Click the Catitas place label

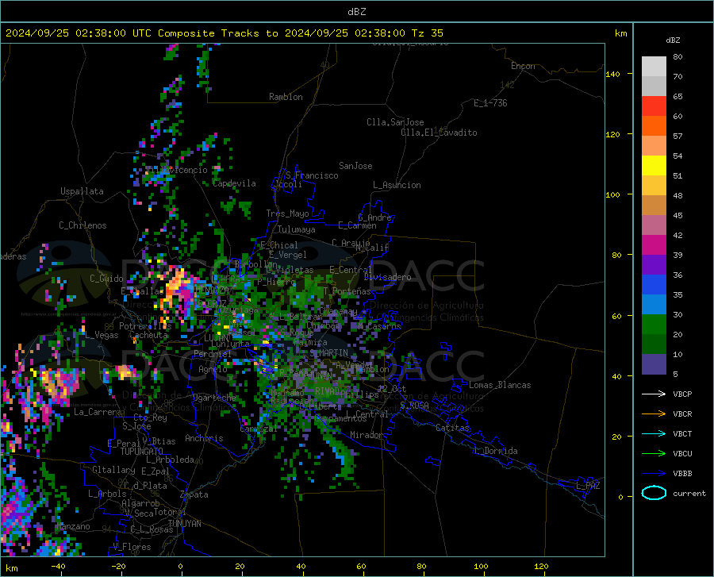452,428
